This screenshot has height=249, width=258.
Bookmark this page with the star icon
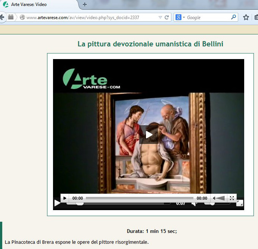tap(246, 17)
